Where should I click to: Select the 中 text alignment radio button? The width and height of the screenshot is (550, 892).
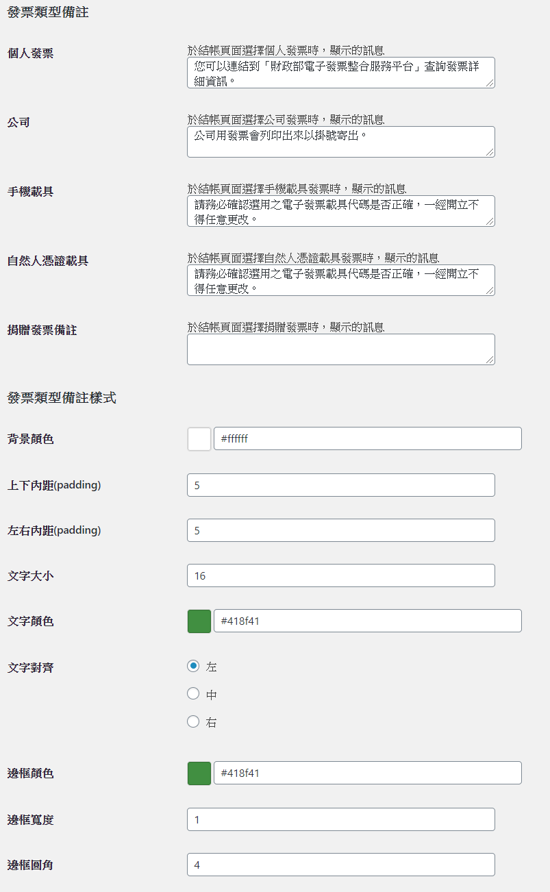tap(193, 694)
